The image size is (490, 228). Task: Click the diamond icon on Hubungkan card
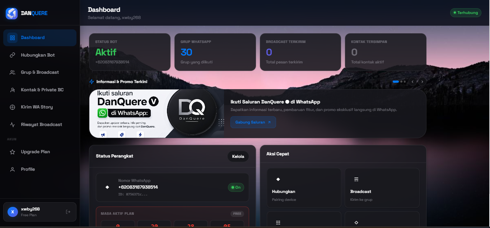pos(278,179)
